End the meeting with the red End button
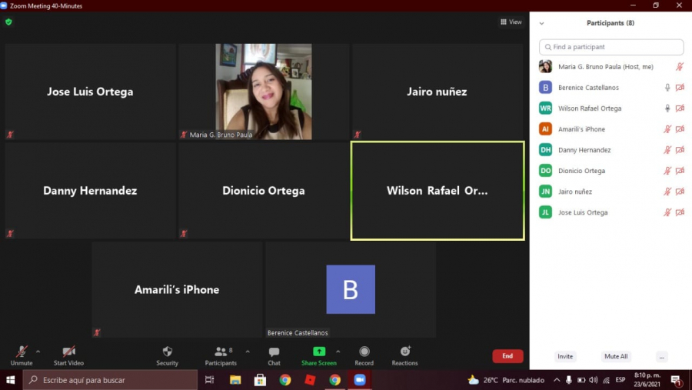Image resolution: width=692 pixels, height=390 pixels. (507, 356)
